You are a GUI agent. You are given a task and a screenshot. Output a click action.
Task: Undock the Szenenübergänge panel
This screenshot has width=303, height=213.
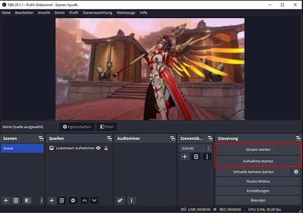pos(210,138)
